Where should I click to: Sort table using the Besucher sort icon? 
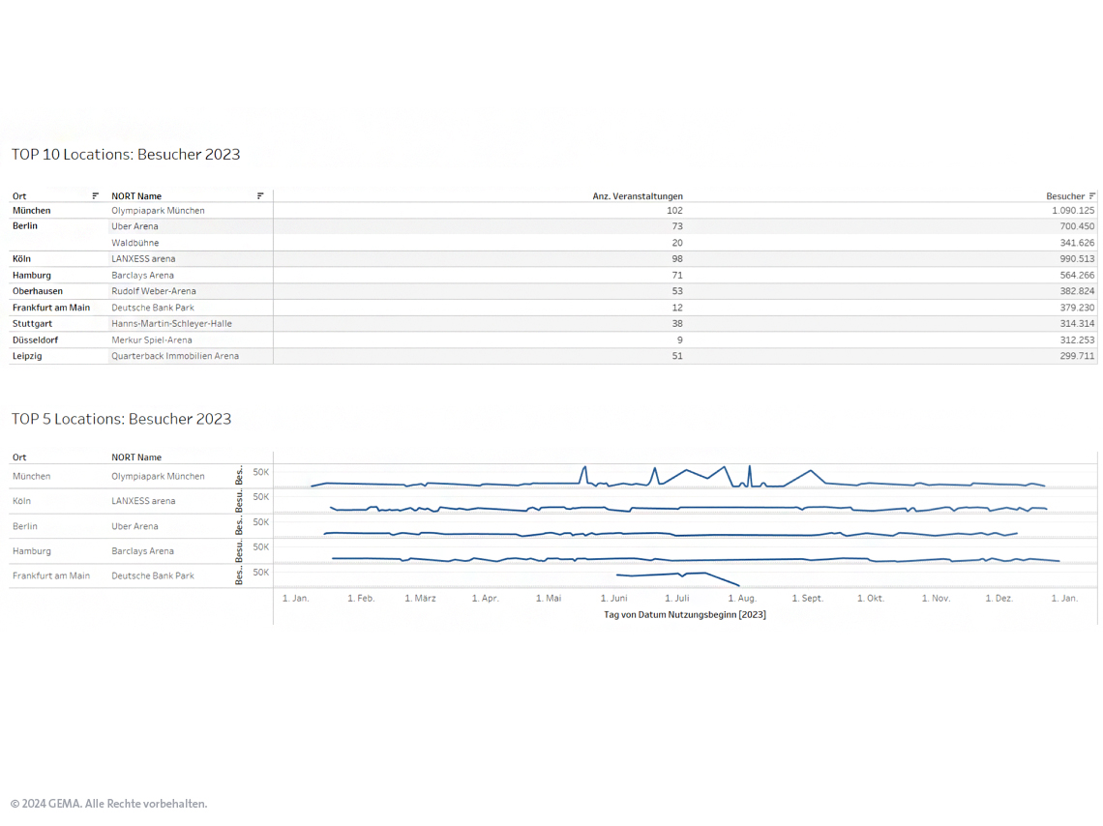1092,196
